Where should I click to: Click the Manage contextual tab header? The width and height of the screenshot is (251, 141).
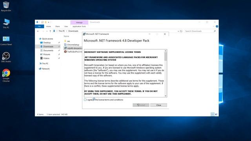coord(79,22)
